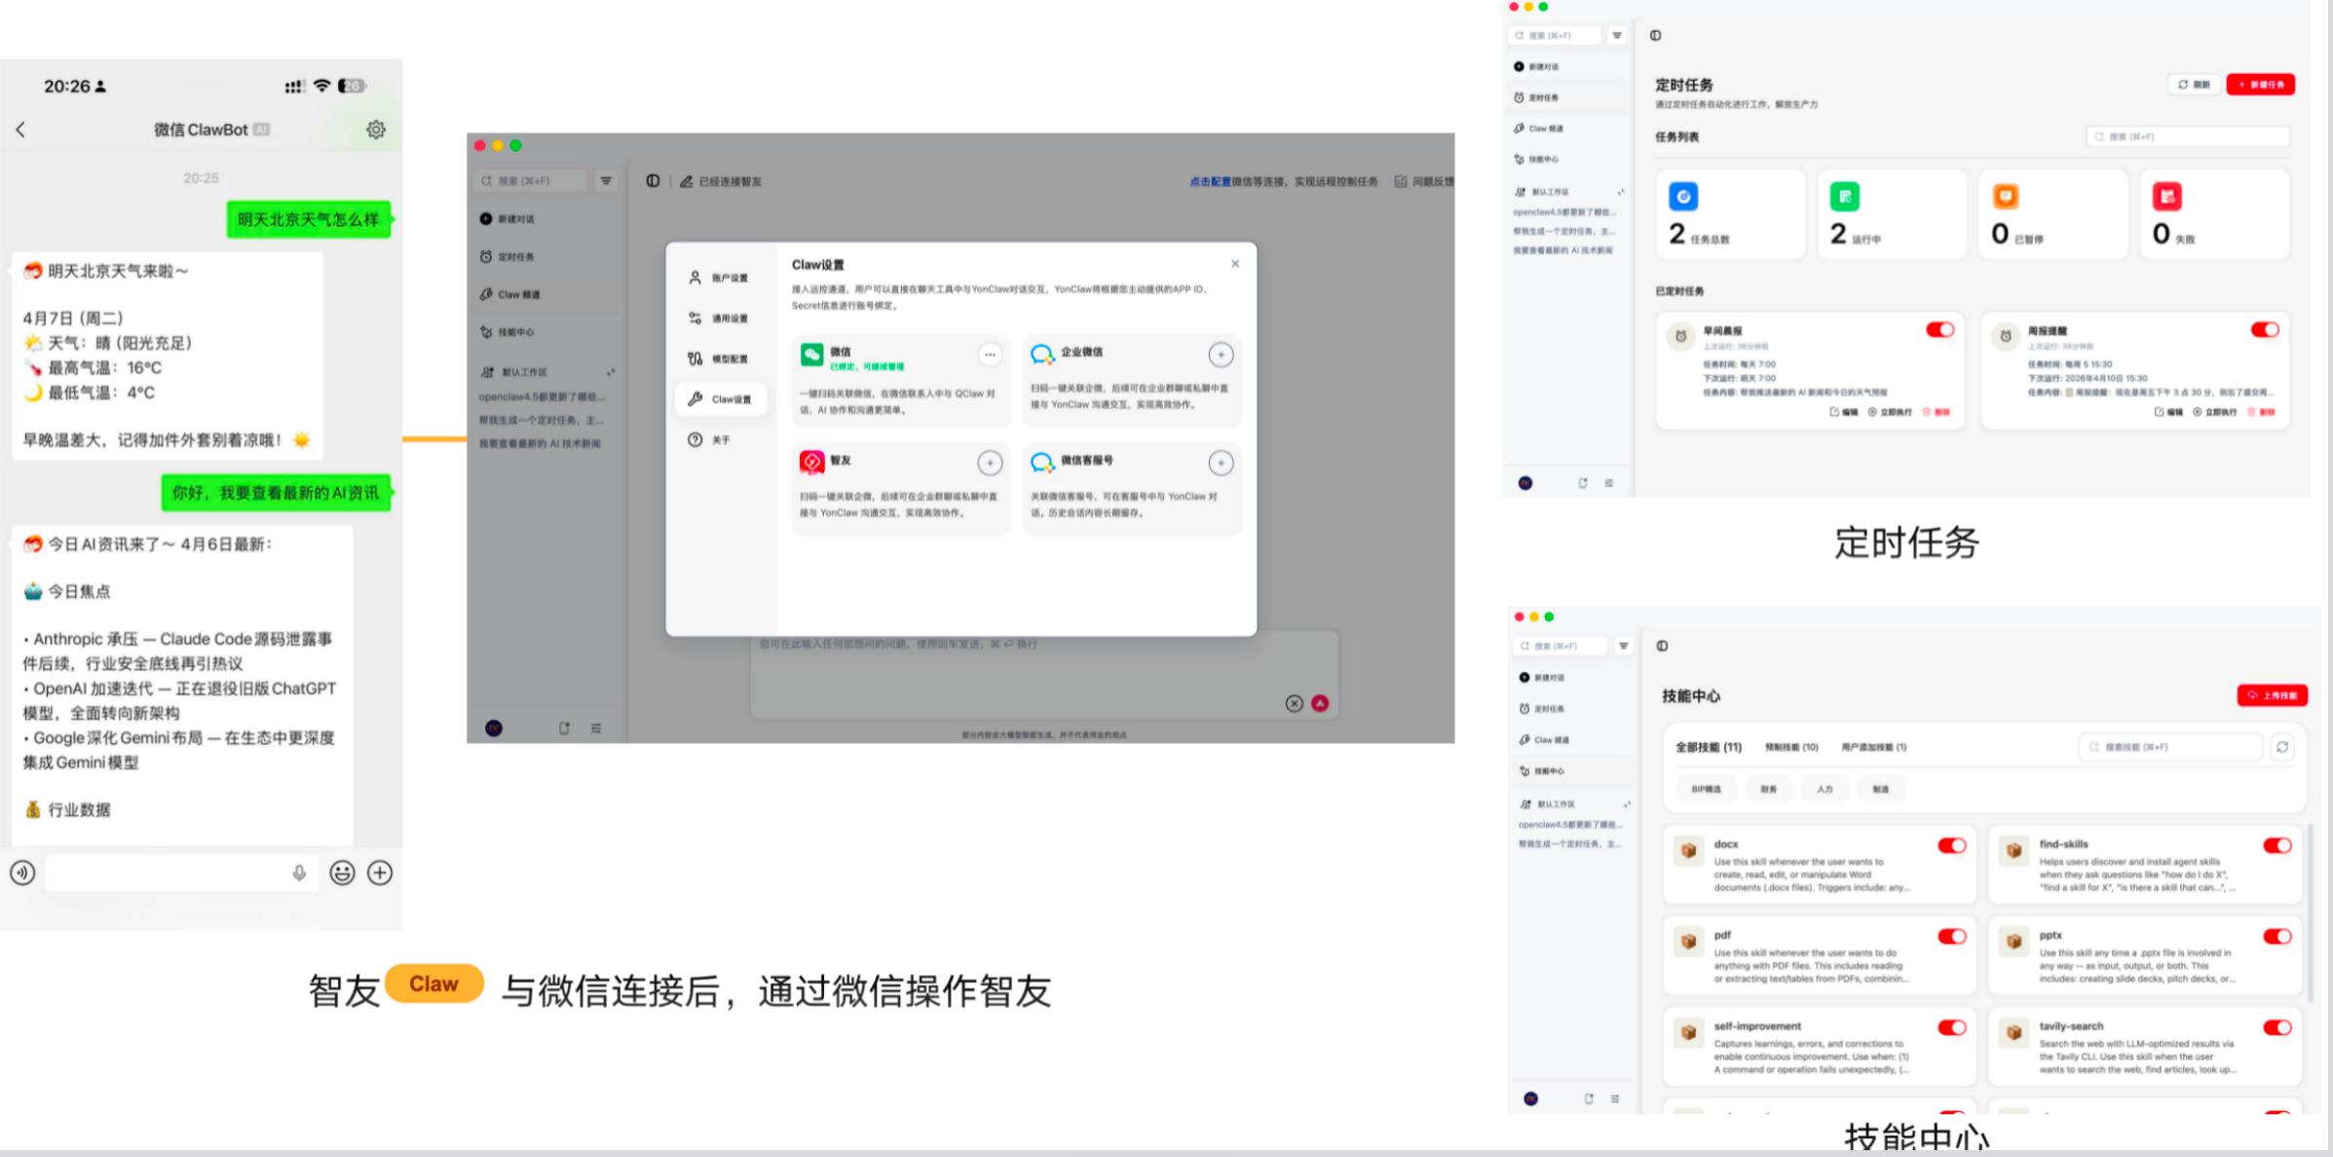Open the more options menu on 微信 card

pos(990,355)
